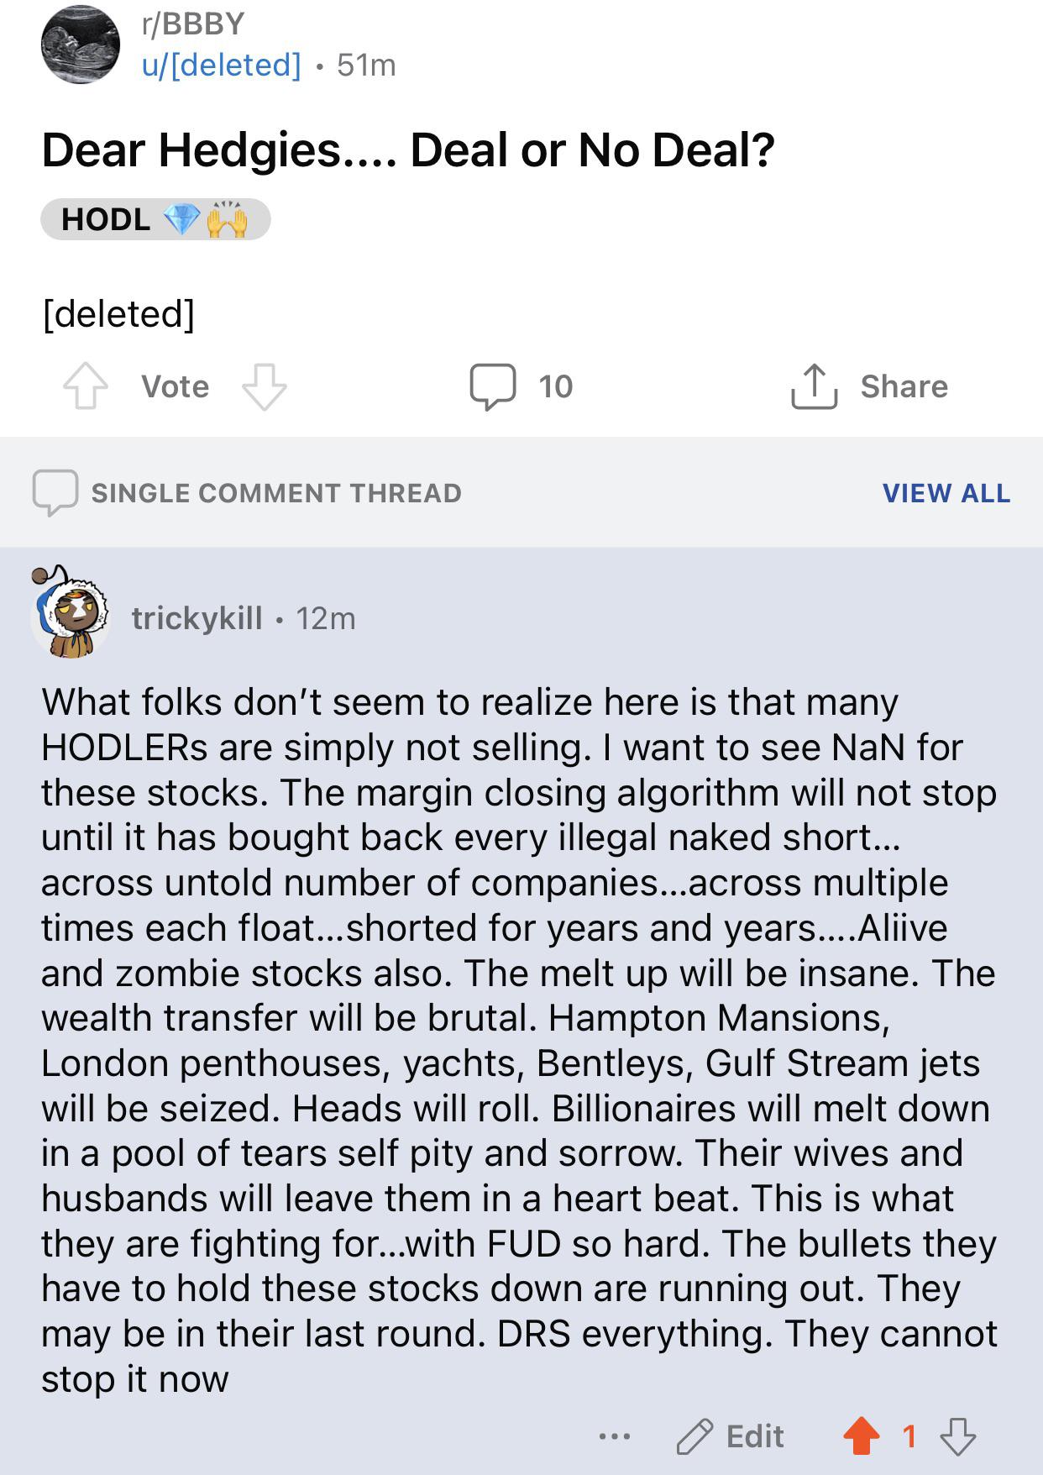Downvote the Dear Hedgies post
Viewport: 1043px width, 1475px height.
click(265, 386)
